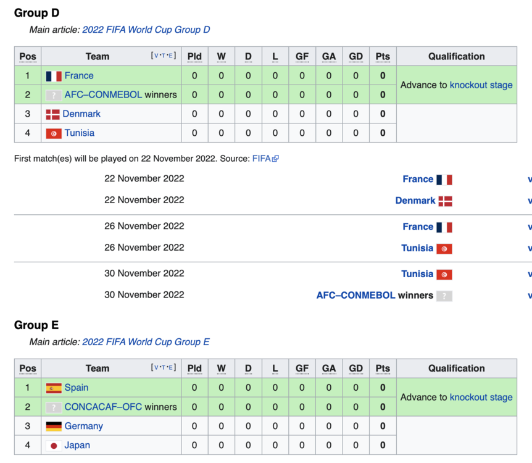Viewport: 532px width, 463px height.
Task: Click the Denmark flag in Group D table
Action: 53,114
